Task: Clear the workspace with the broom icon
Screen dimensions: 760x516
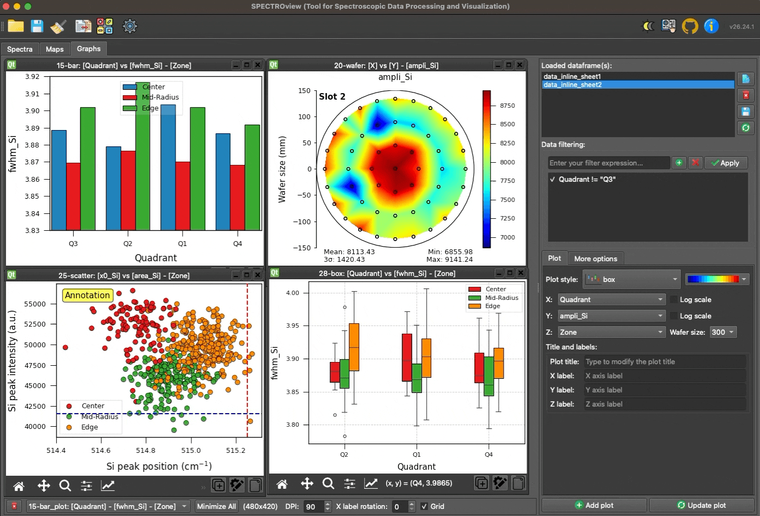Action: coord(58,26)
